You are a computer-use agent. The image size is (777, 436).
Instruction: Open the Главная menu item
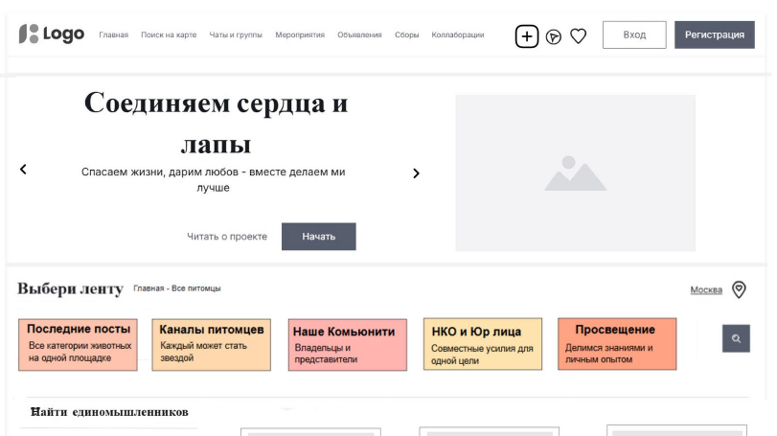point(113,34)
